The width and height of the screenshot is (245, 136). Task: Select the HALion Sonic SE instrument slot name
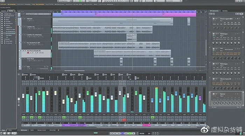[x=226, y=79]
